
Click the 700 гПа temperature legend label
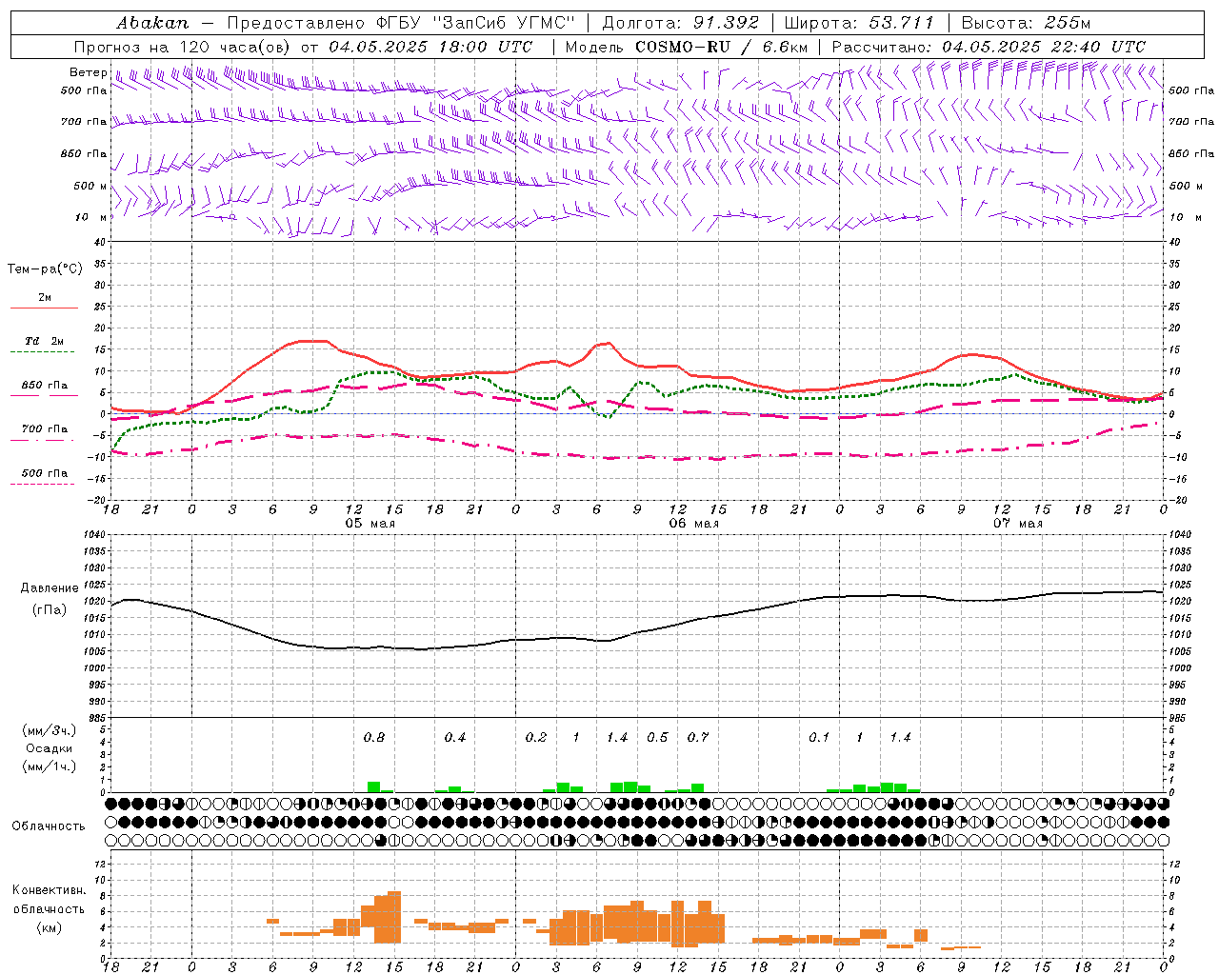pyautogui.click(x=45, y=428)
